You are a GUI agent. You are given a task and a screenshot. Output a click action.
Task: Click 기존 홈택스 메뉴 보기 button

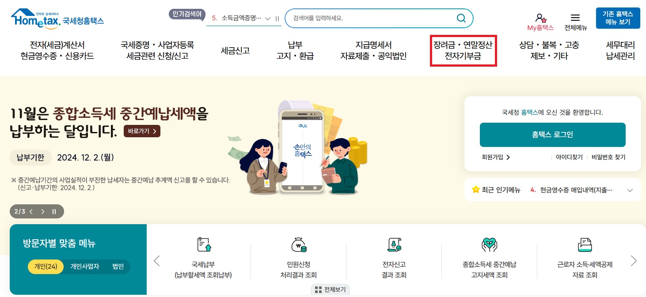(618, 18)
